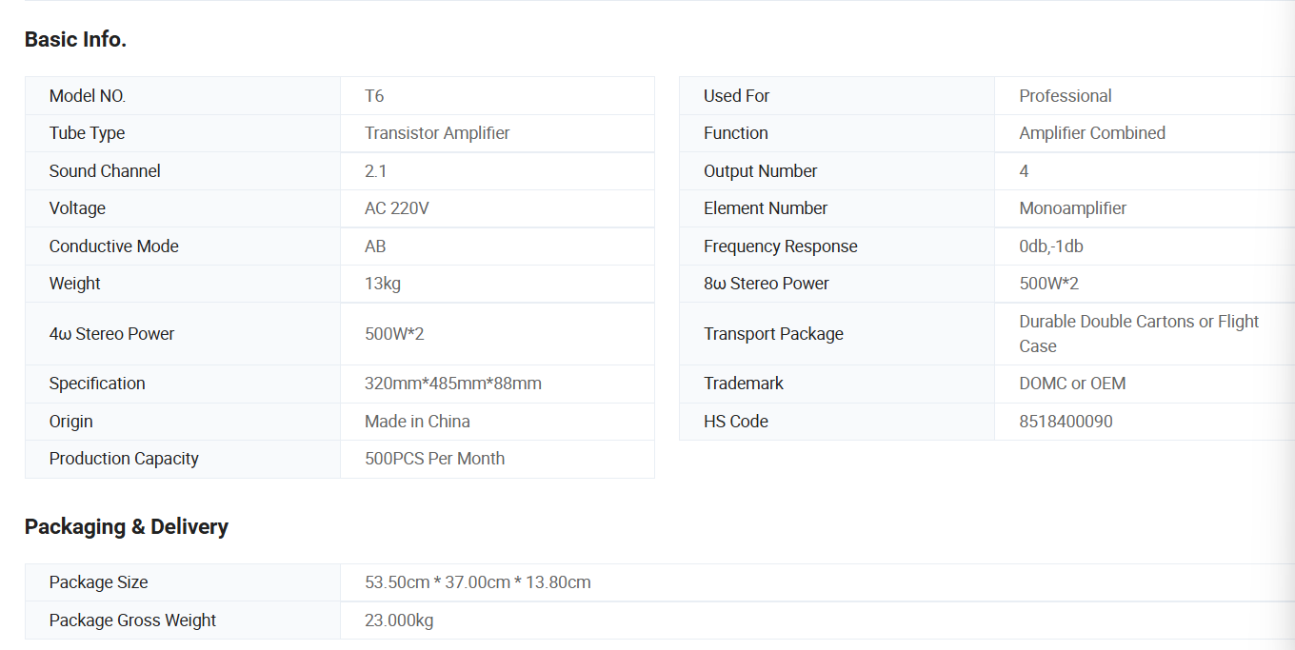Click the Made in China origin value

click(x=417, y=422)
